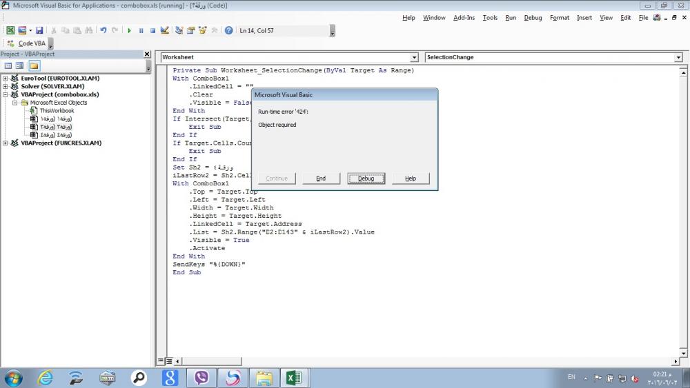This screenshot has height=388, width=690.
Task: Click the Insert UserForm toolbar icon
Action: coord(21,30)
